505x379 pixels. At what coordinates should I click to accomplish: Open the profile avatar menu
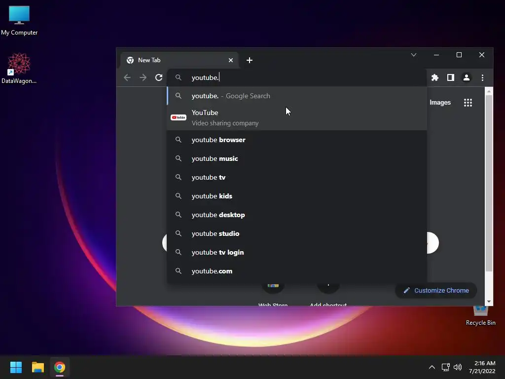467,77
